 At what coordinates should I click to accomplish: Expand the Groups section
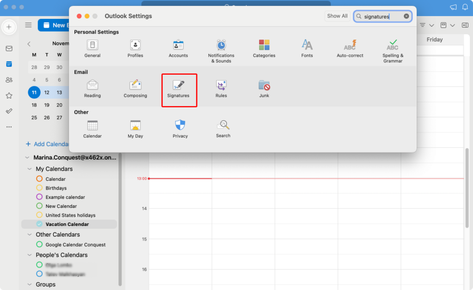pos(30,284)
